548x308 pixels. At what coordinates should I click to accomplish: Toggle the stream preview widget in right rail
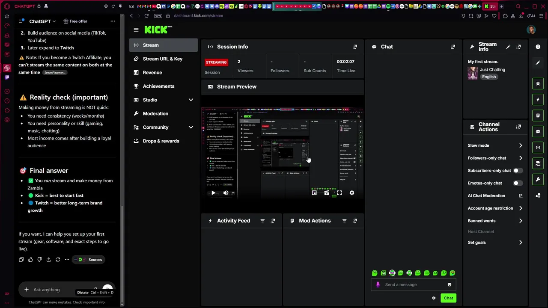tap(538, 83)
